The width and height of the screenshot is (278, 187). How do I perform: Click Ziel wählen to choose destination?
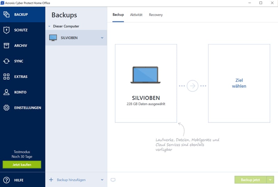(239, 83)
